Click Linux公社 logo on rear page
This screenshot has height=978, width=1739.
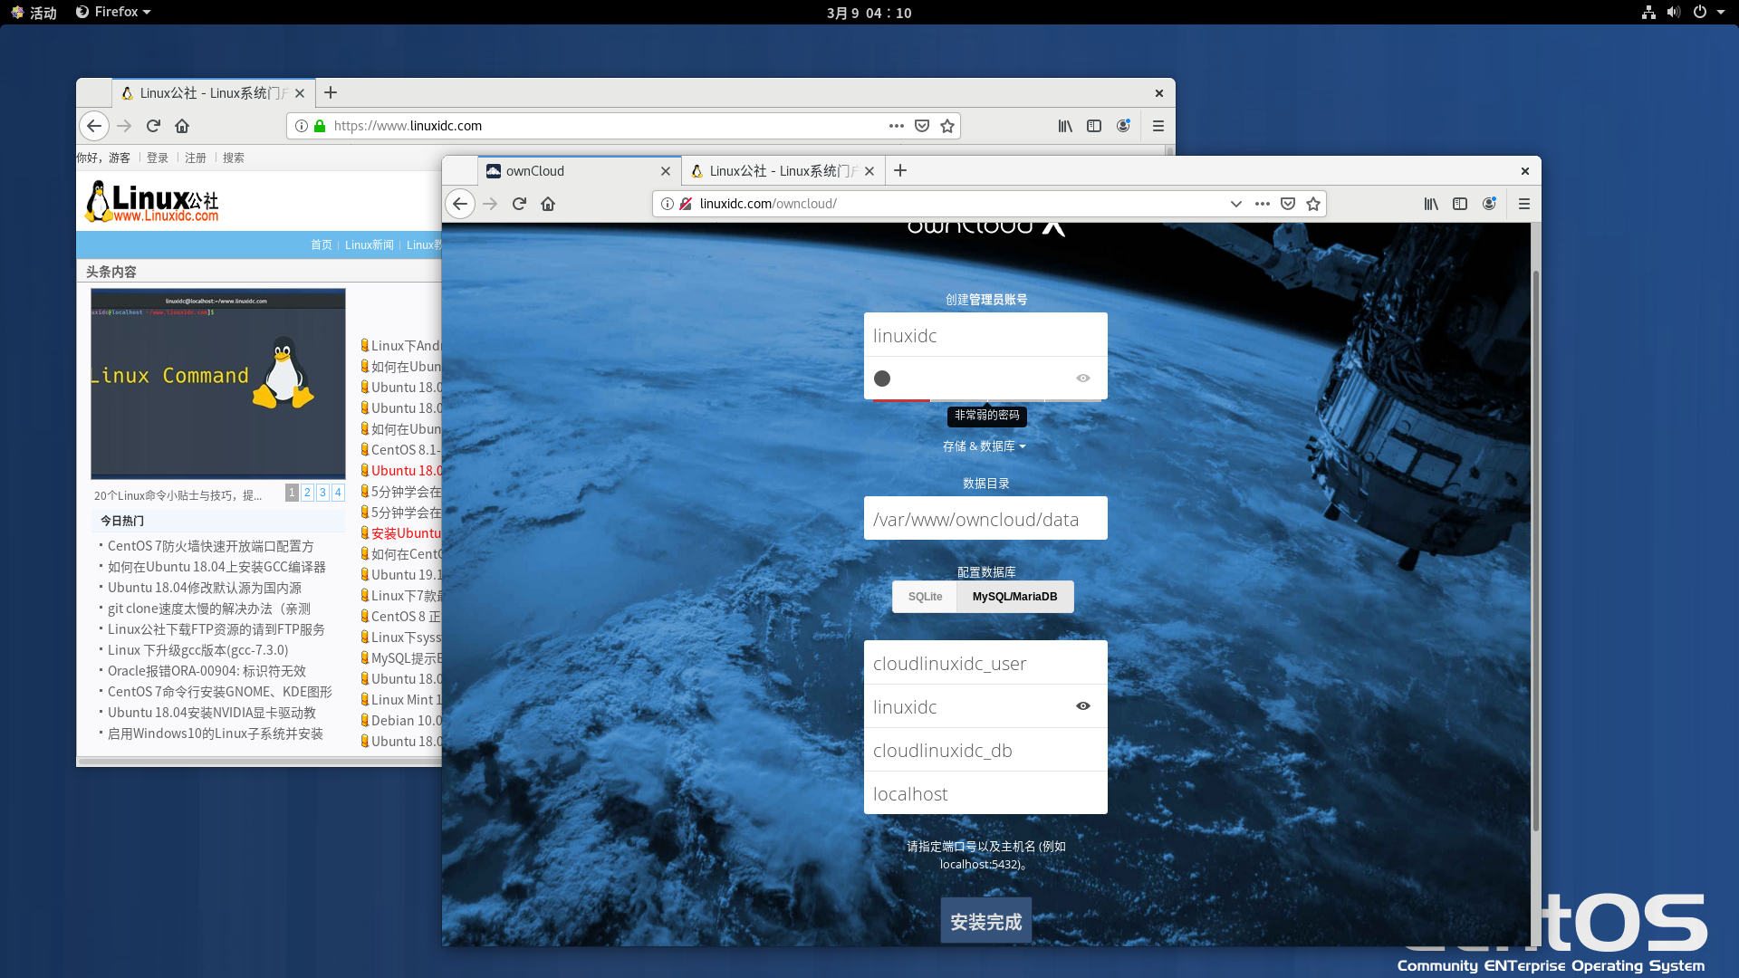click(152, 201)
